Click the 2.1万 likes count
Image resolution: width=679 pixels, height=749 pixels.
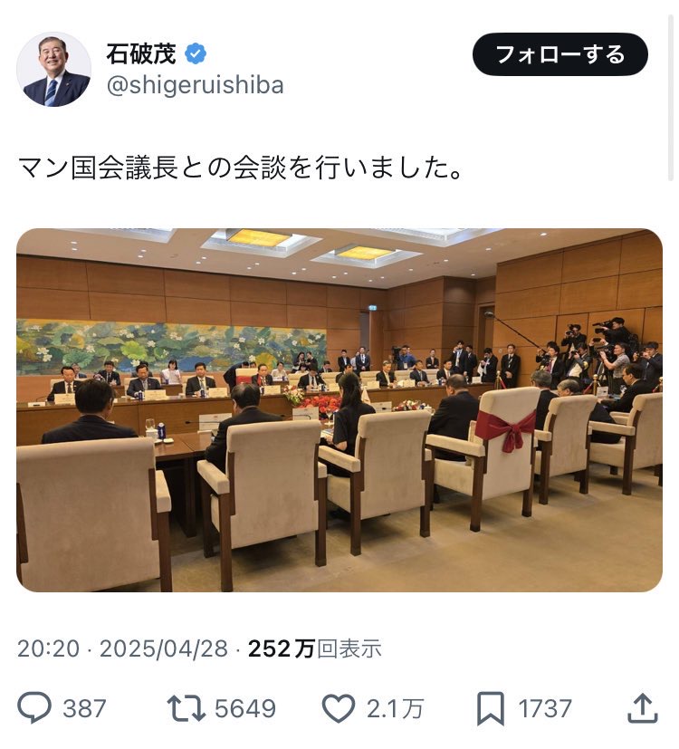tap(396, 708)
